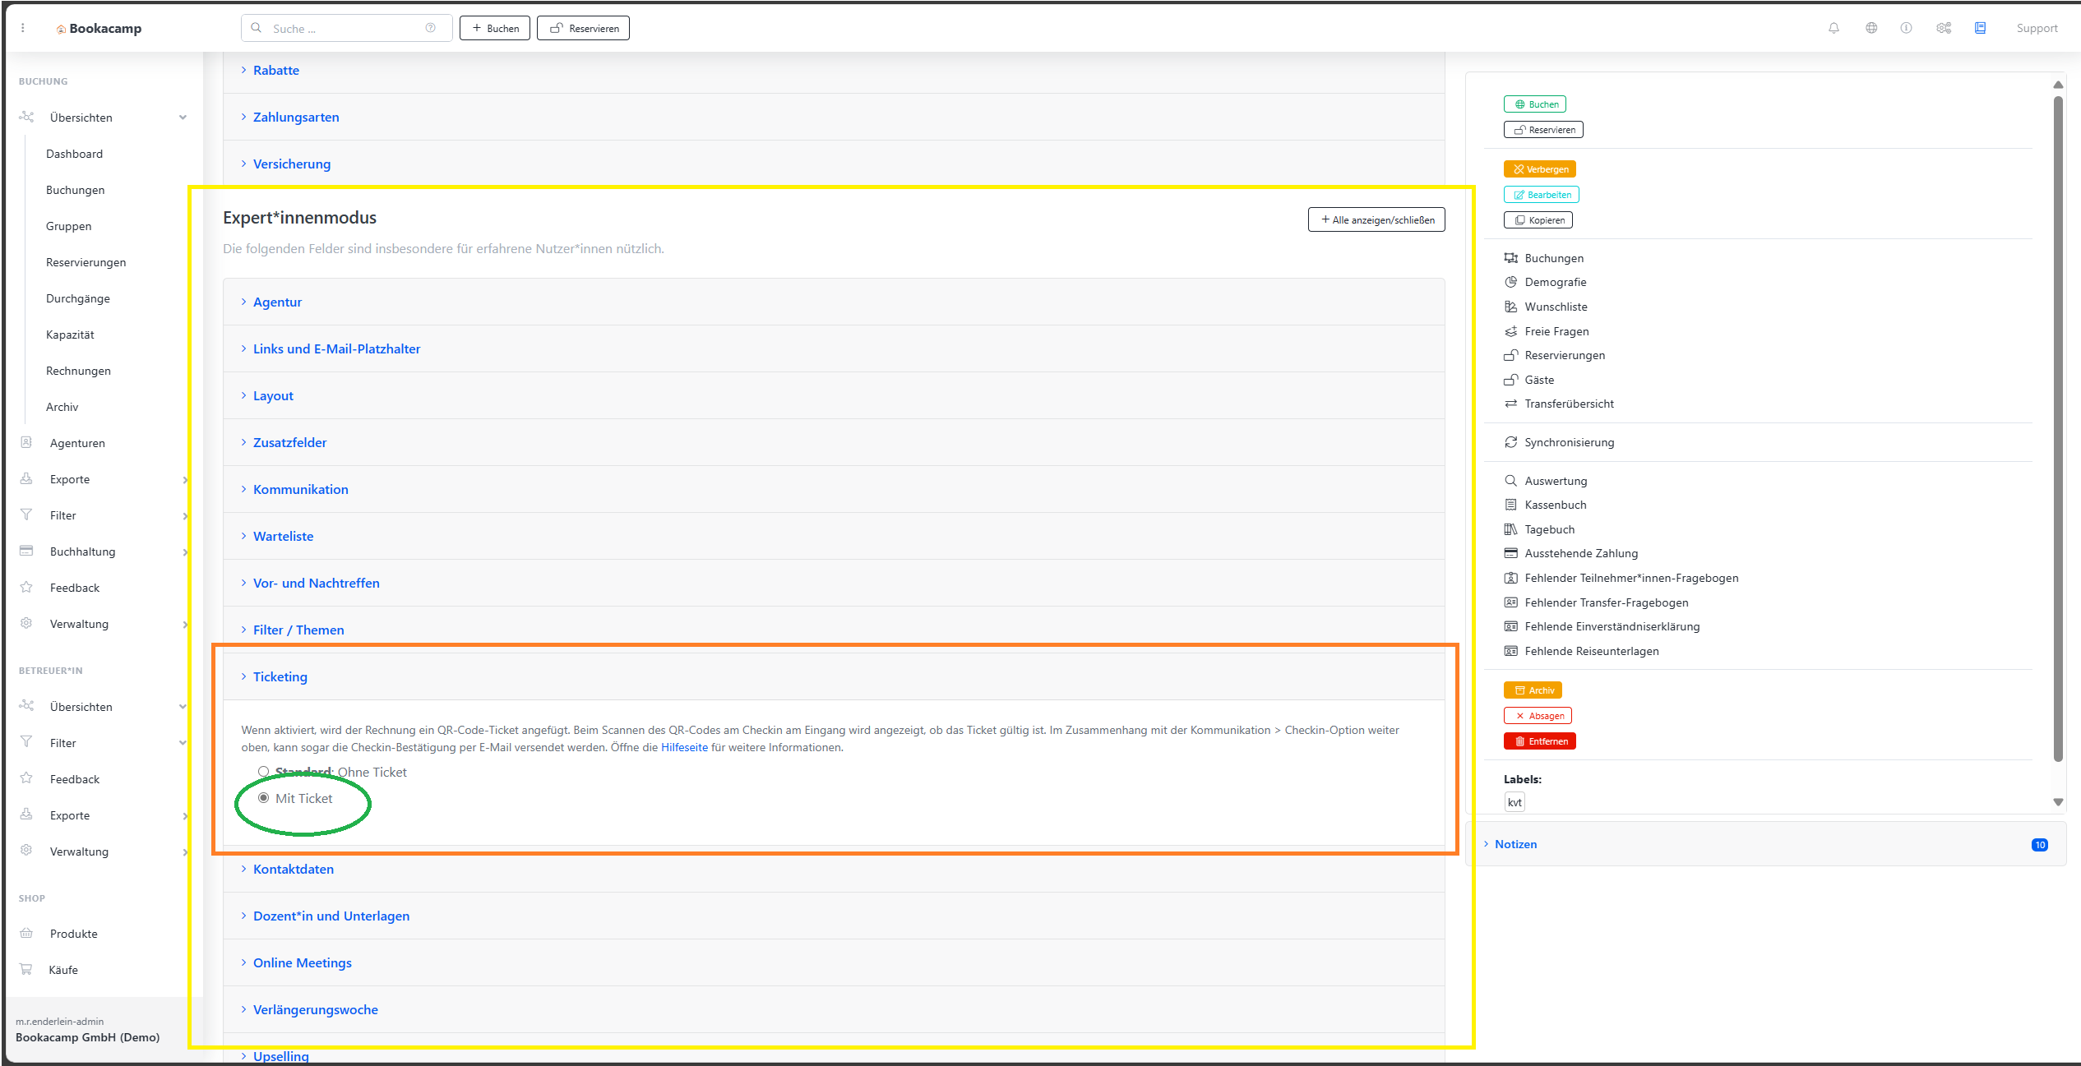This screenshot has height=1066, width=2081.
Task: Expand the Notizen panel
Action: [1515, 844]
